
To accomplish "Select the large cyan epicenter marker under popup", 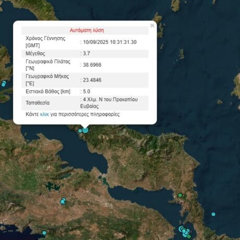I will coord(85,130).
